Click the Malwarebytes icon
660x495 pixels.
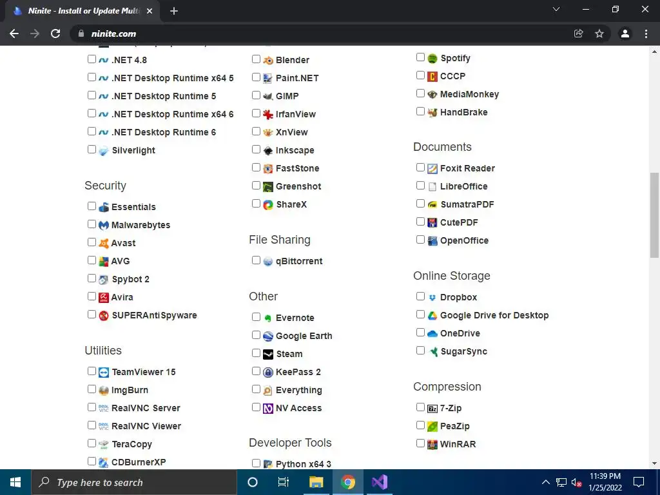pyautogui.click(x=104, y=226)
